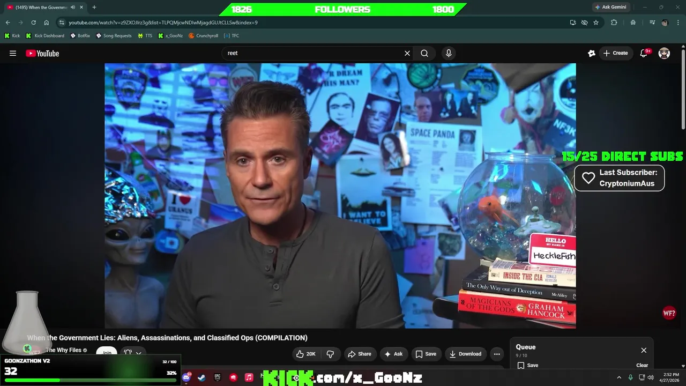Dislike the video
Screen dimensions: 686x386
(330, 354)
